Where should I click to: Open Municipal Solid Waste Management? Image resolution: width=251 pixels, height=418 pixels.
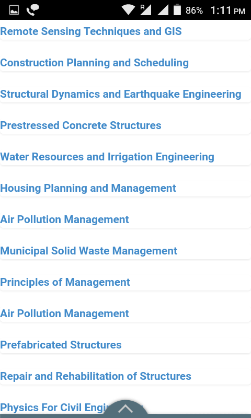pyautogui.click(x=88, y=251)
